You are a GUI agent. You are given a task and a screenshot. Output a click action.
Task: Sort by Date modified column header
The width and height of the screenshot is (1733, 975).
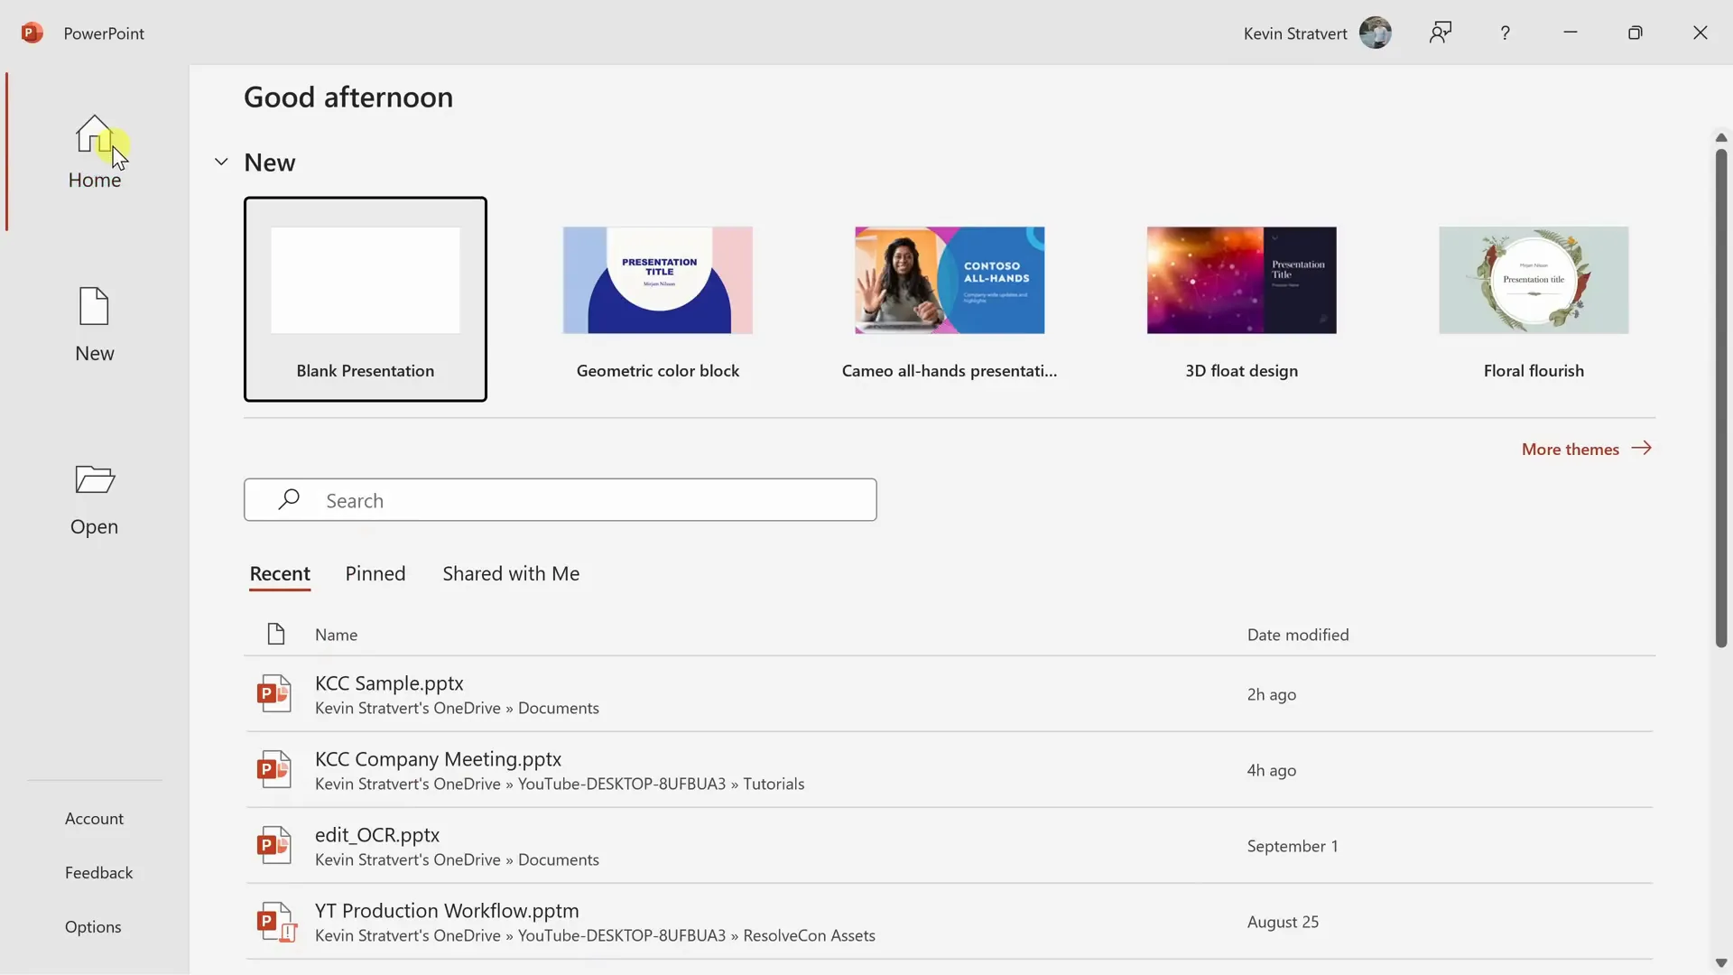pyautogui.click(x=1298, y=635)
